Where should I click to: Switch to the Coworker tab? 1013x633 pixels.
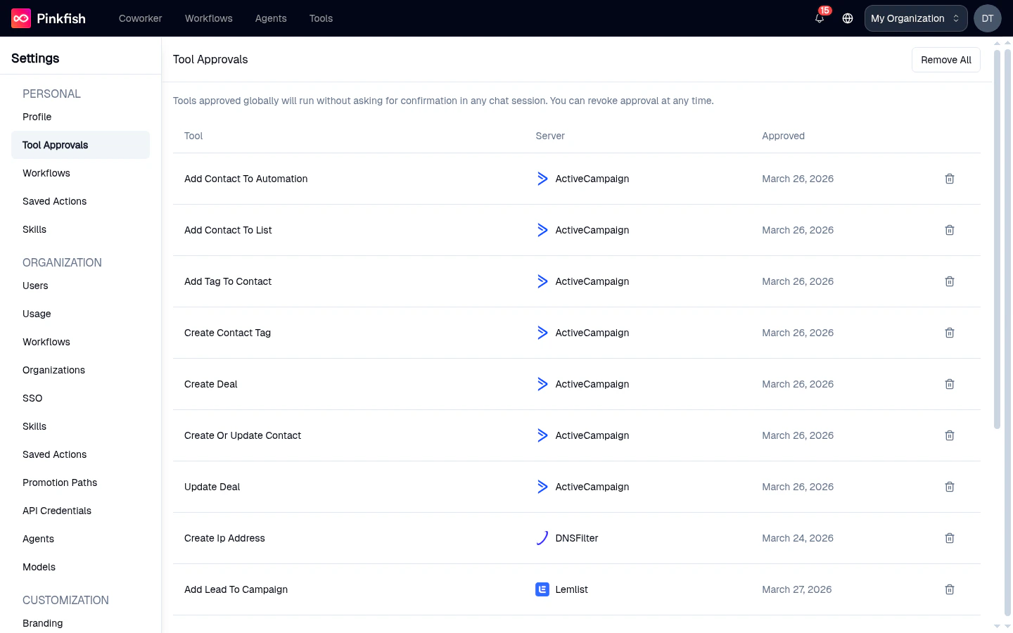point(140,18)
